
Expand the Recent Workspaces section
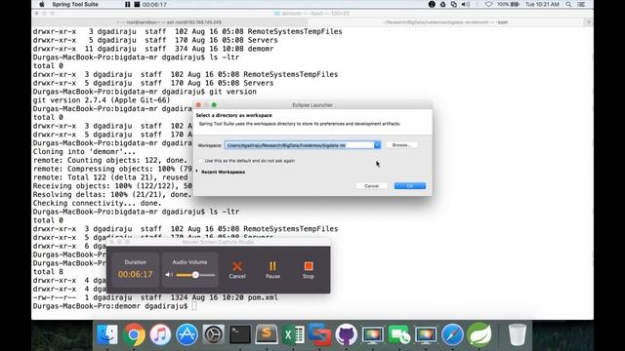[x=197, y=172]
